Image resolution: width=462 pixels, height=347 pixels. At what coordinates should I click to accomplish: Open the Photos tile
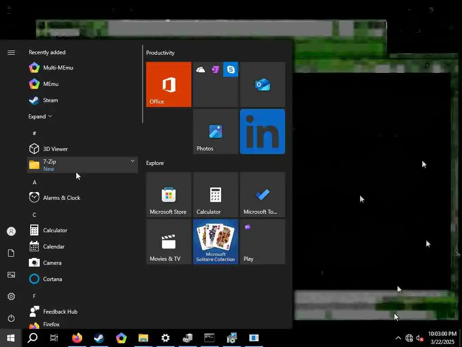pos(216,131)
